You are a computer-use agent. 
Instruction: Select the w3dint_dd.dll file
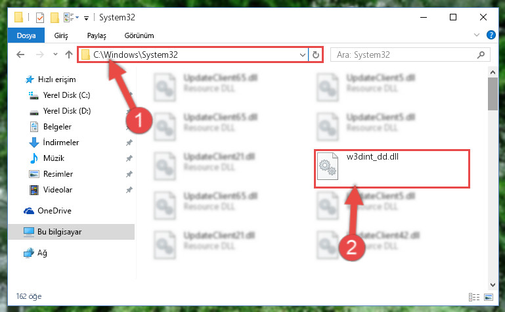(x=392, y=168)
